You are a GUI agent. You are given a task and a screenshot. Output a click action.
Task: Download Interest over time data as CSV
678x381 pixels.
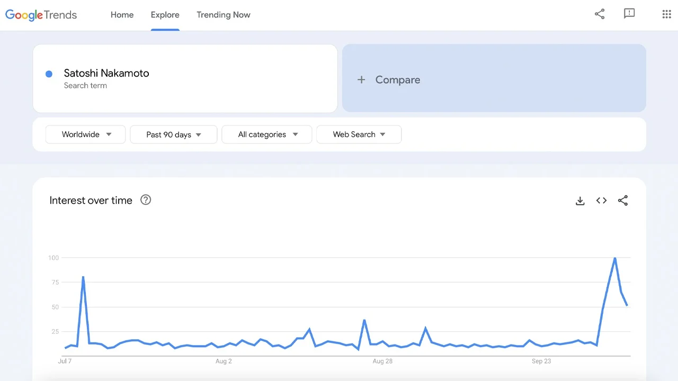point(580,201)
